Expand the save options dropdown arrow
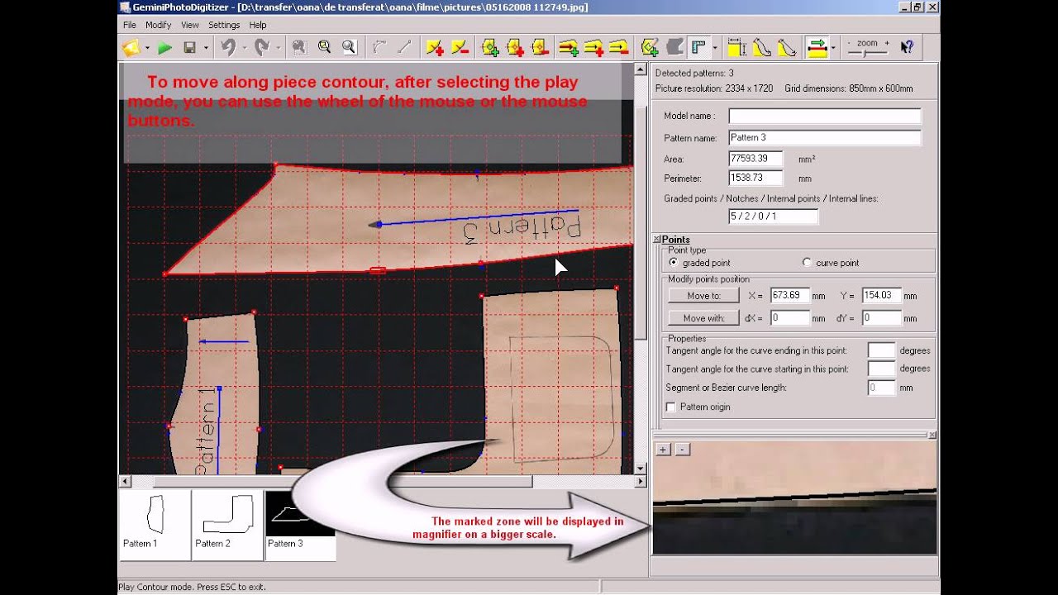The width and height of the screenshot is (1058, 595). (x=205, y=48)
